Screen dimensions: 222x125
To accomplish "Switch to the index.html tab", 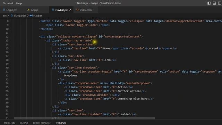I will click(x=86, y=10).
